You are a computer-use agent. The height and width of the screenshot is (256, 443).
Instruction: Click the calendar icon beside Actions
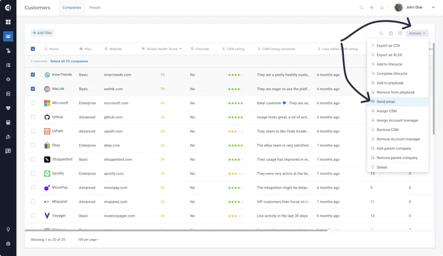[391, 33]
